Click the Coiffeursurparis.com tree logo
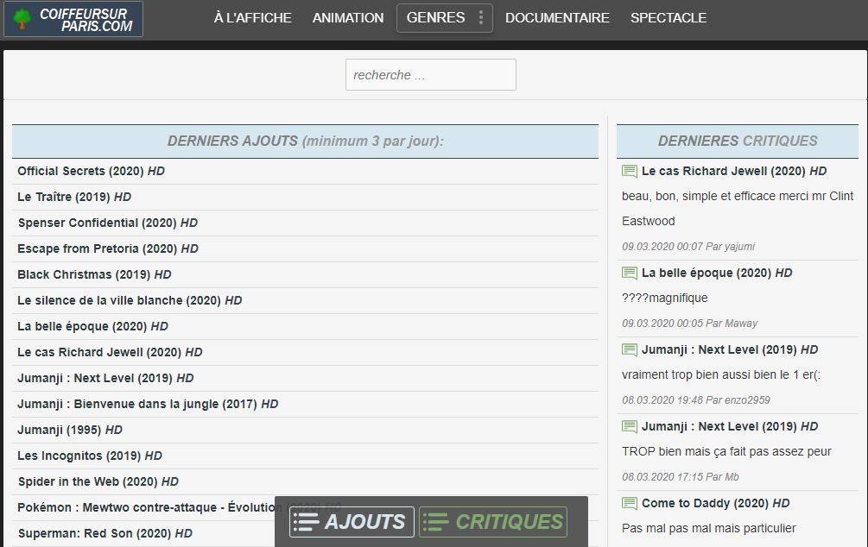This screenshot has height=547, width=868. coord(23,19)
